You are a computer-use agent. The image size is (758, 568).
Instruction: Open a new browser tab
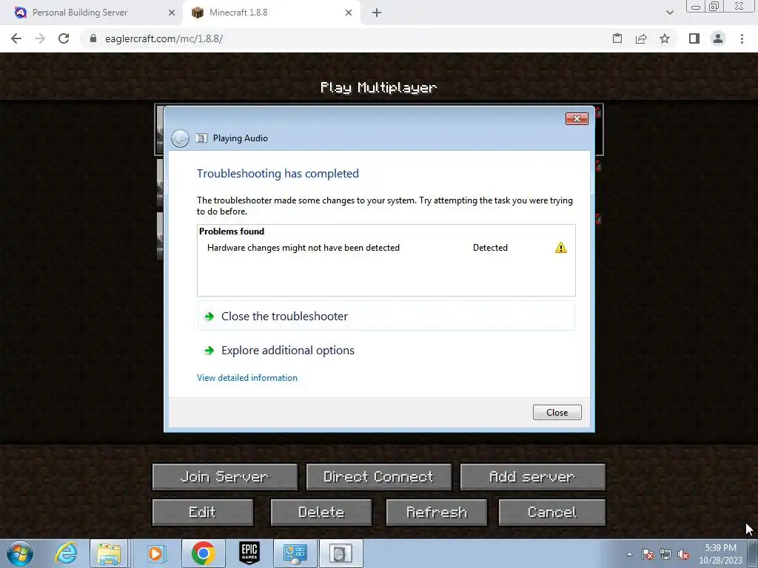click(x=377, y=13)
